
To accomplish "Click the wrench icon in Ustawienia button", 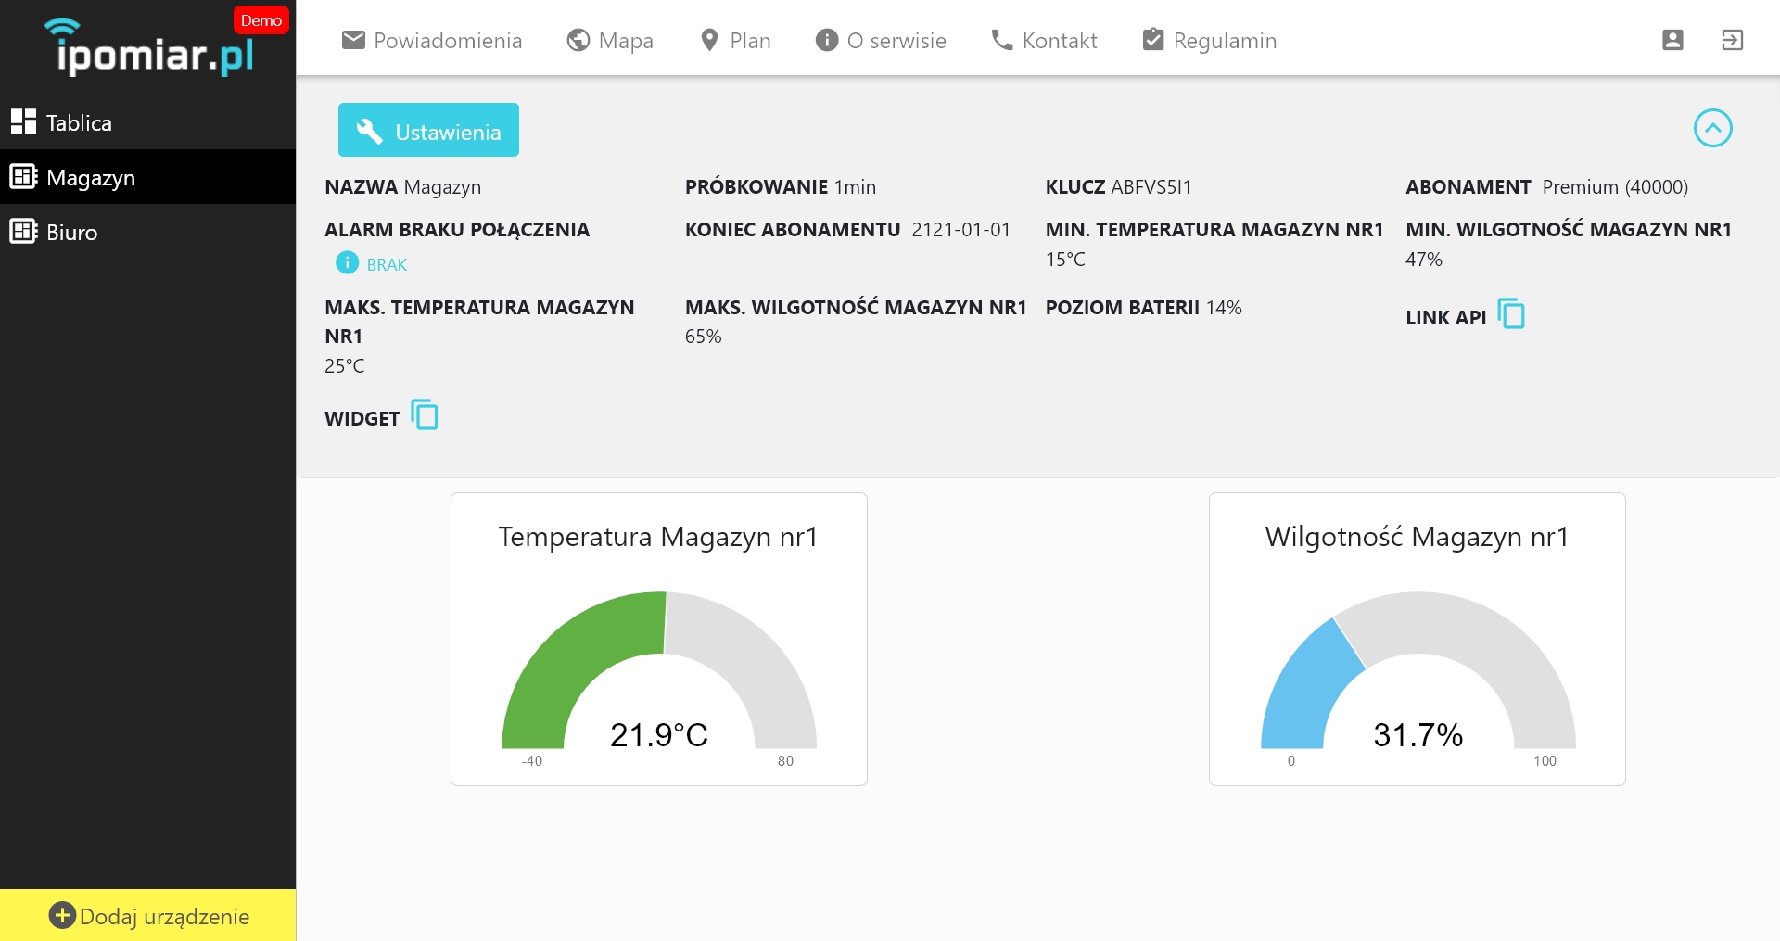I will click(369, 131).
